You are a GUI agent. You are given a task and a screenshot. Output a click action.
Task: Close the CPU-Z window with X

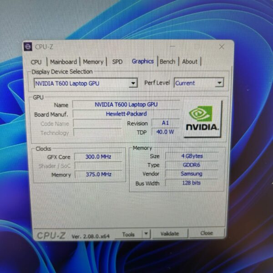pyautogui.click(x=222, y=47)
